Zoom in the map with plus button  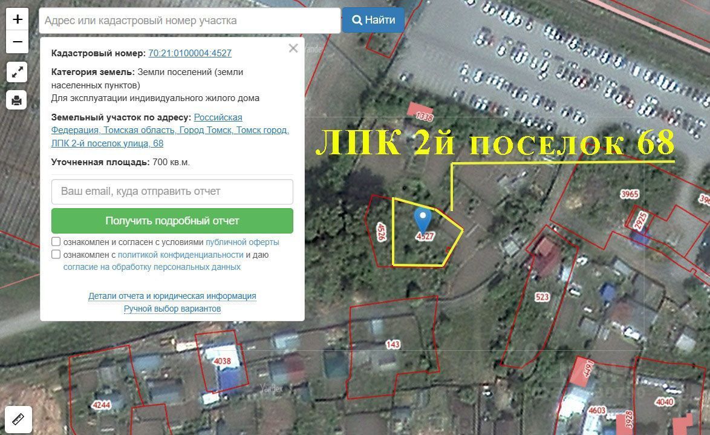[17, 19]
